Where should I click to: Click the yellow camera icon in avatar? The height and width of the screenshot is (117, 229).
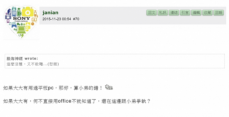click(x=28, y=12)
